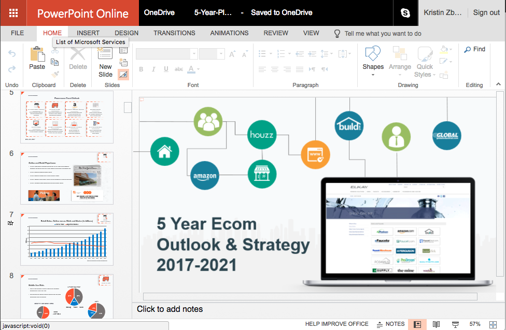Change the slide Layout
506x330 pixels.
(x=123, y=50)
